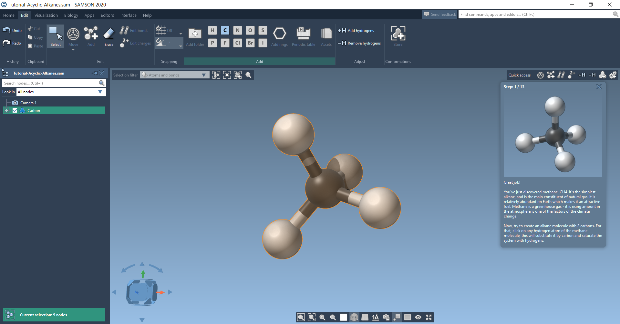The image size is (620, 324).
Task: Open the Selection filter dropdown
Action: tap(174, 75)
